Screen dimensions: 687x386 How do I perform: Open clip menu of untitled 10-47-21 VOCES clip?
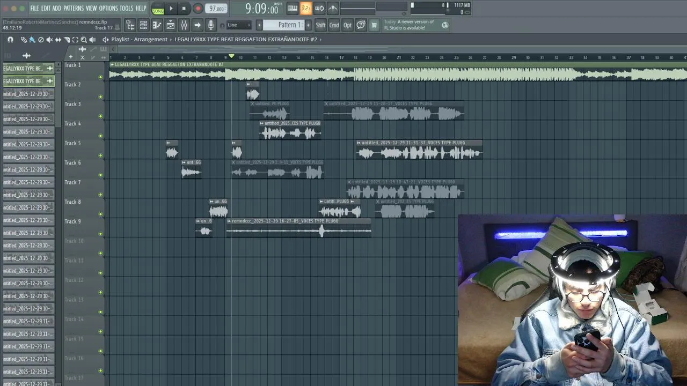point(349,182)
